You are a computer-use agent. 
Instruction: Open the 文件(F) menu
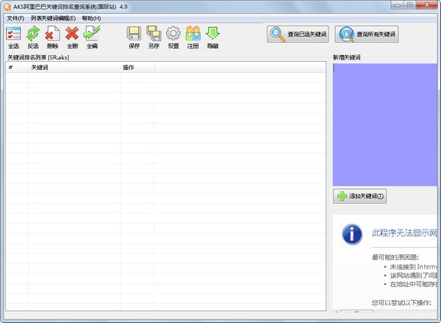(x=15, y=18)
